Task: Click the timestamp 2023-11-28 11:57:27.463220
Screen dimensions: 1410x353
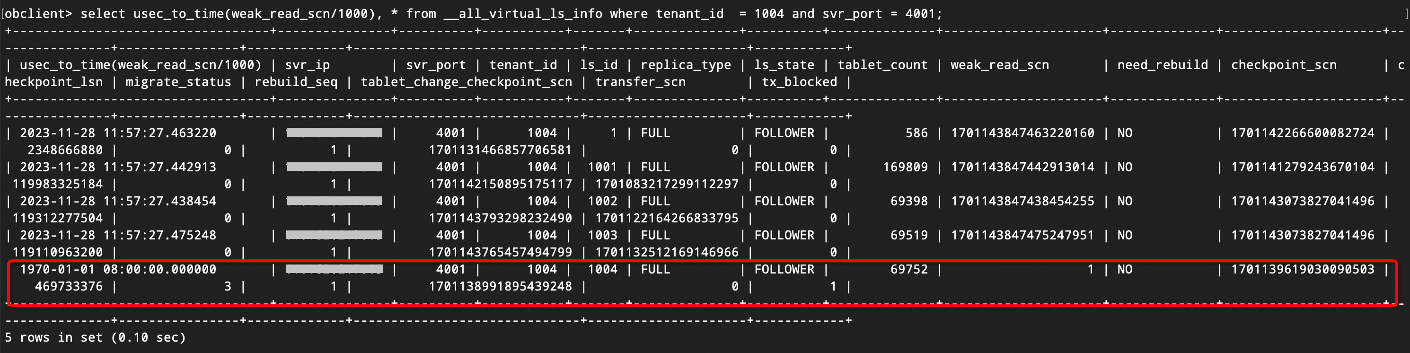Action: (118, 133)
